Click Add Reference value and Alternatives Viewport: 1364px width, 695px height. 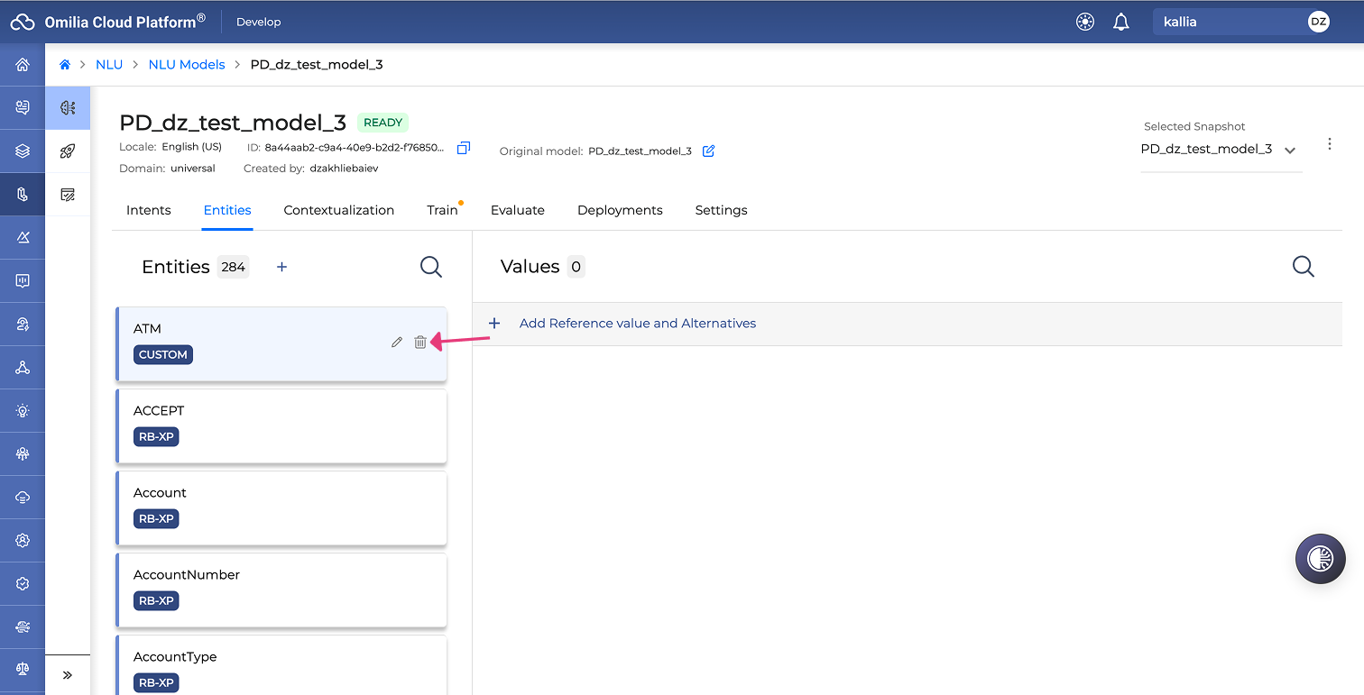[x=637, y=324]
